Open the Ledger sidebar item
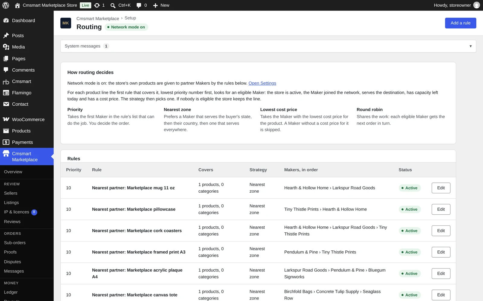 (11, 292)
